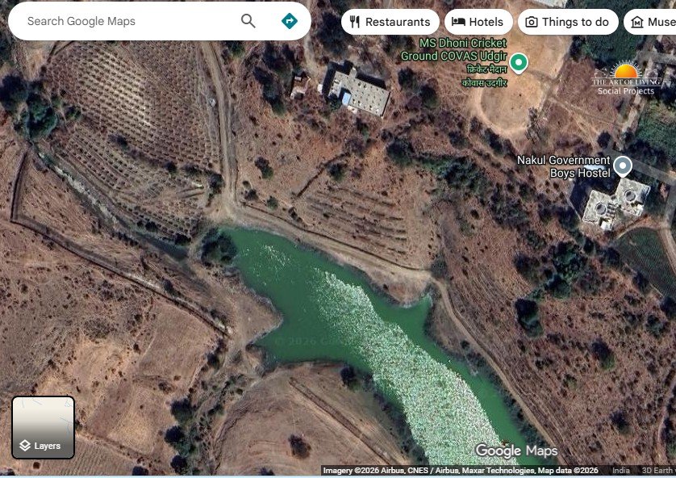
Task: Open the MS Dhoni Cricket Ground COVAS Udgir label
Action: tap(454, 62)
